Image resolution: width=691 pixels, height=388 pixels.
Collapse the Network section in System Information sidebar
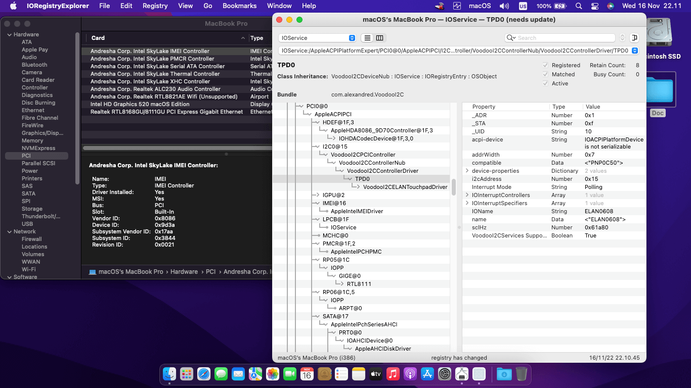(x=9, y=231)
